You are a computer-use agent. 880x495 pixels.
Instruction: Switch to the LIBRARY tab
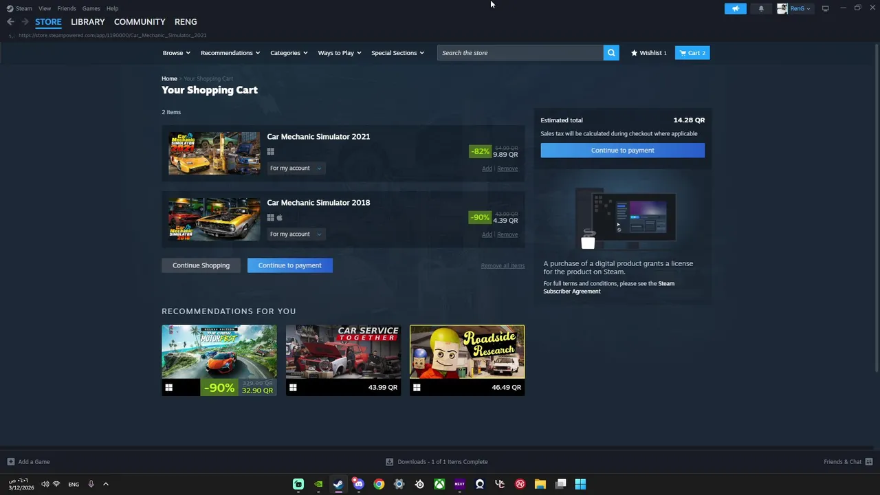click(x=88, y=22)
